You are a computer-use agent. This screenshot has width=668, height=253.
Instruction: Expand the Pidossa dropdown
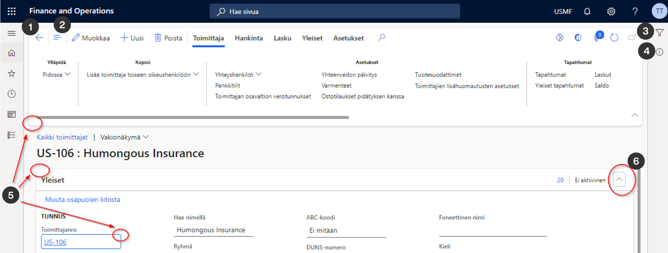pos(57,74)
